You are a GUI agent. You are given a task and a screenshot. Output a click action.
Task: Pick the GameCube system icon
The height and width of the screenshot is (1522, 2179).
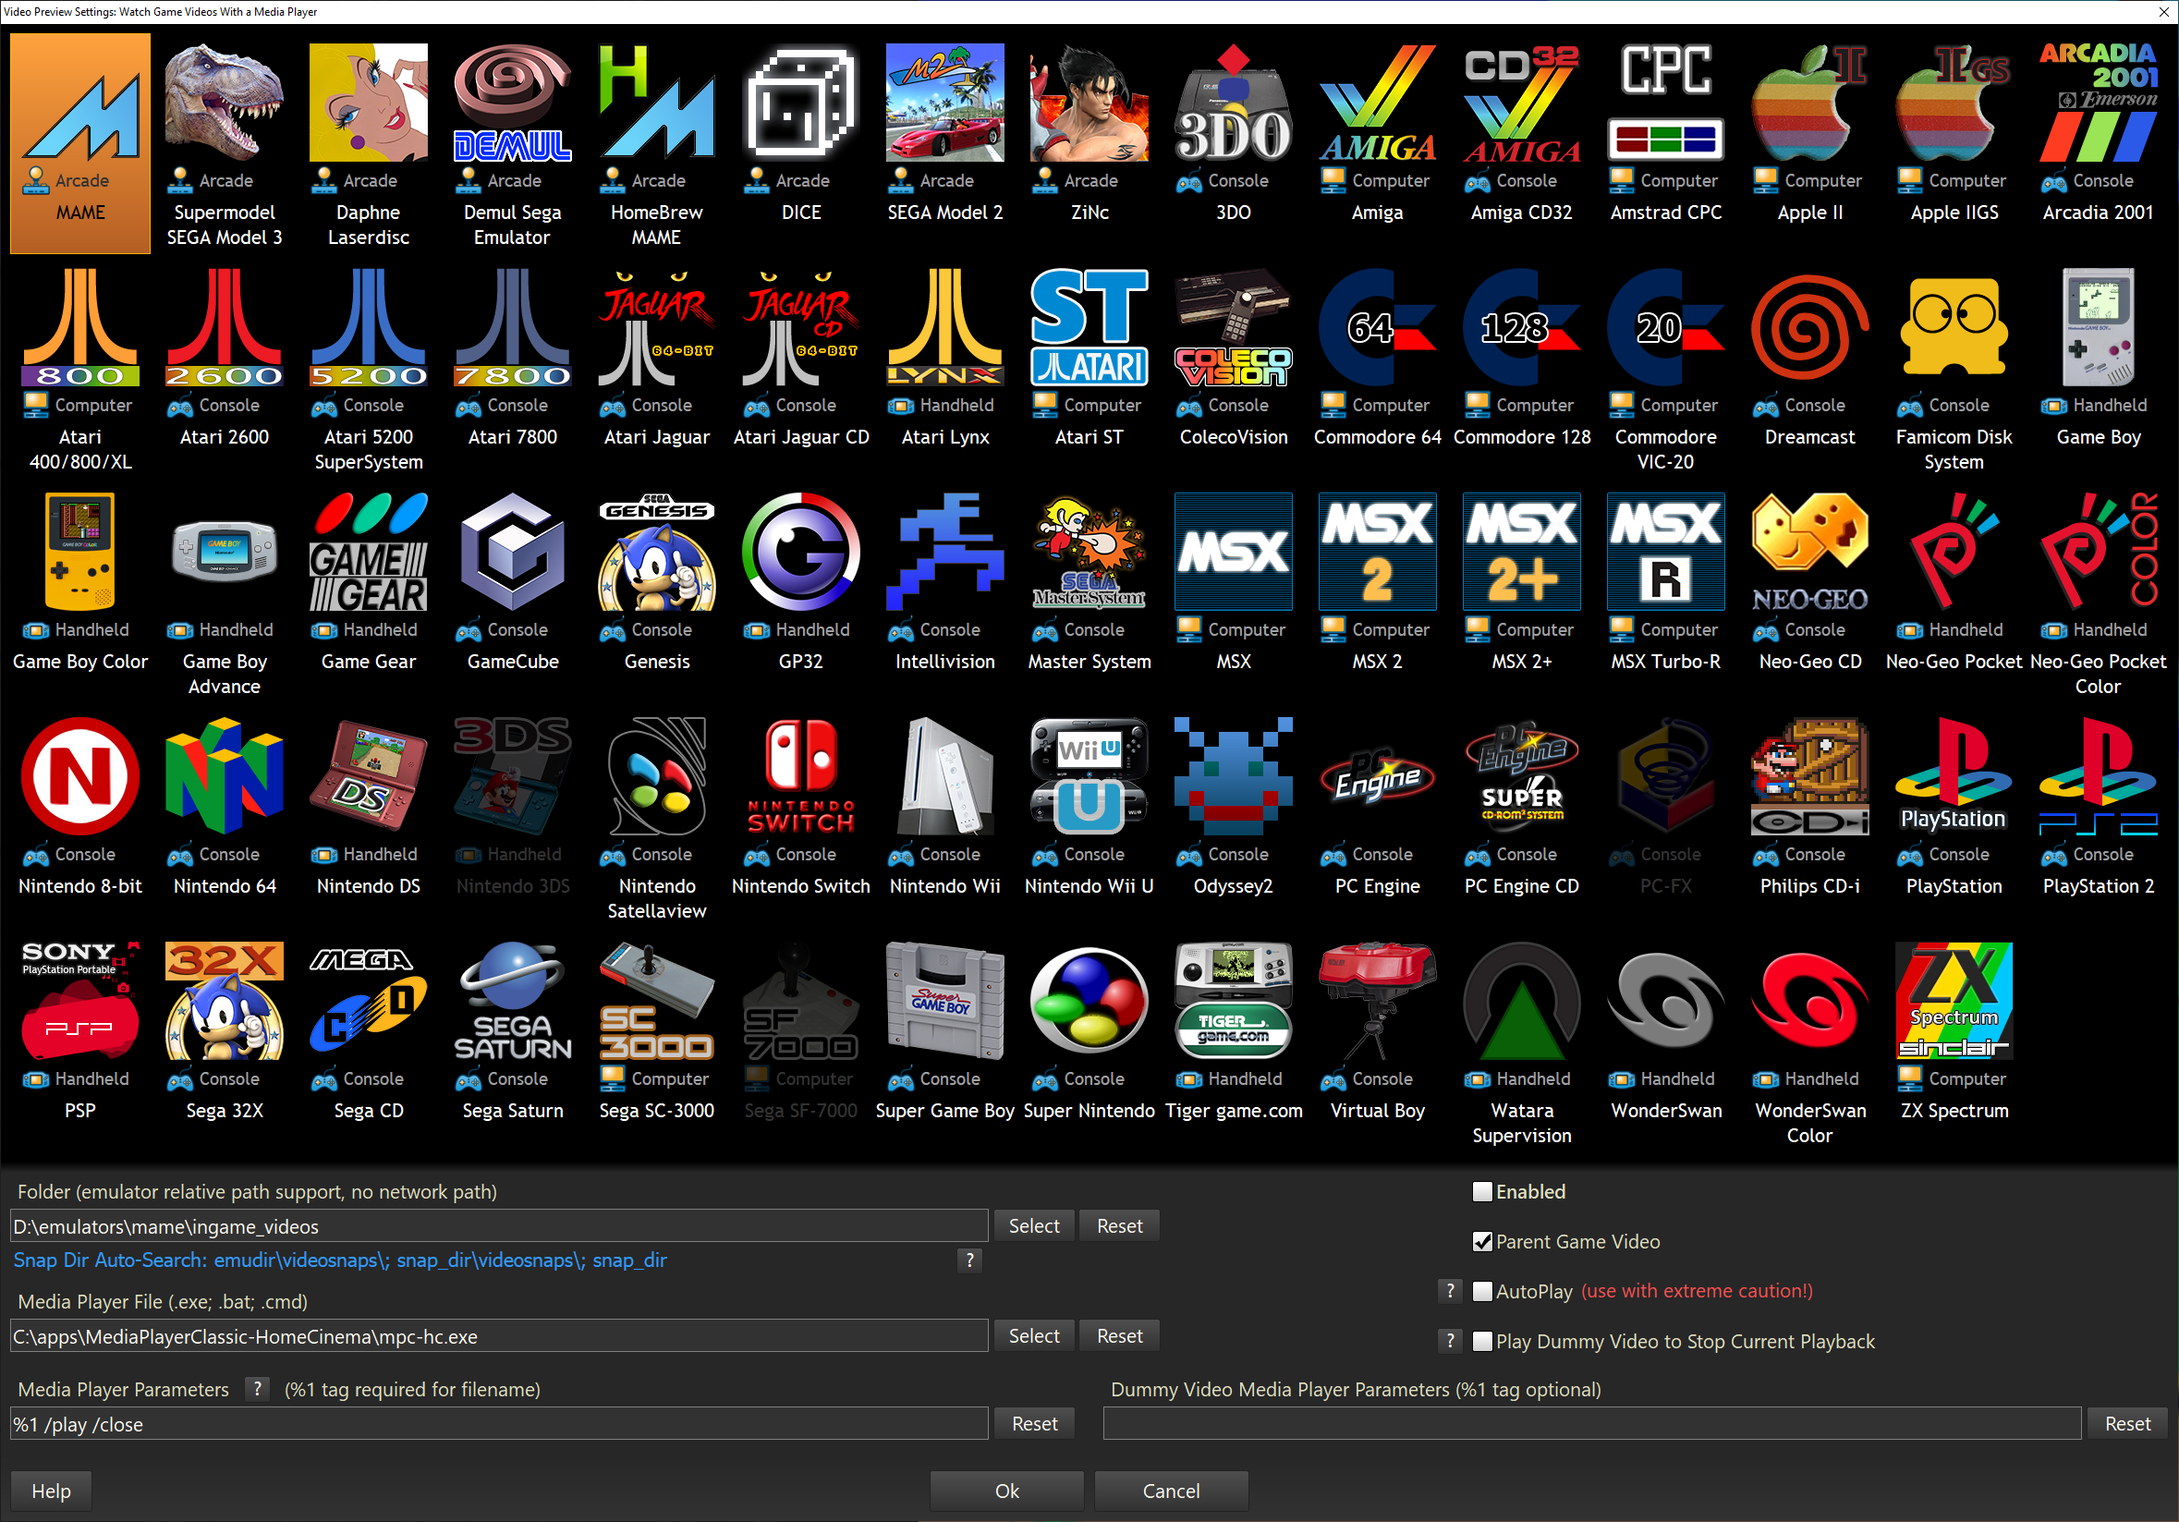[x=513, y=554]
